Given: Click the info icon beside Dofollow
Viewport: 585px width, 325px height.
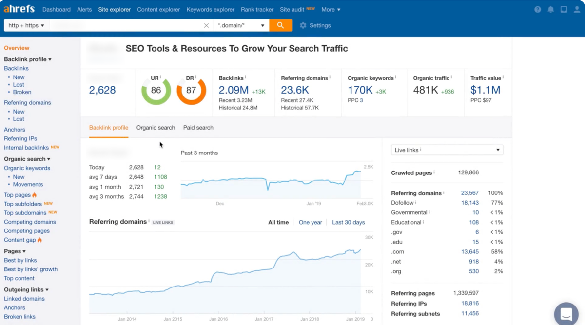Looking at the screenshot, I should (x=416, y=202).
